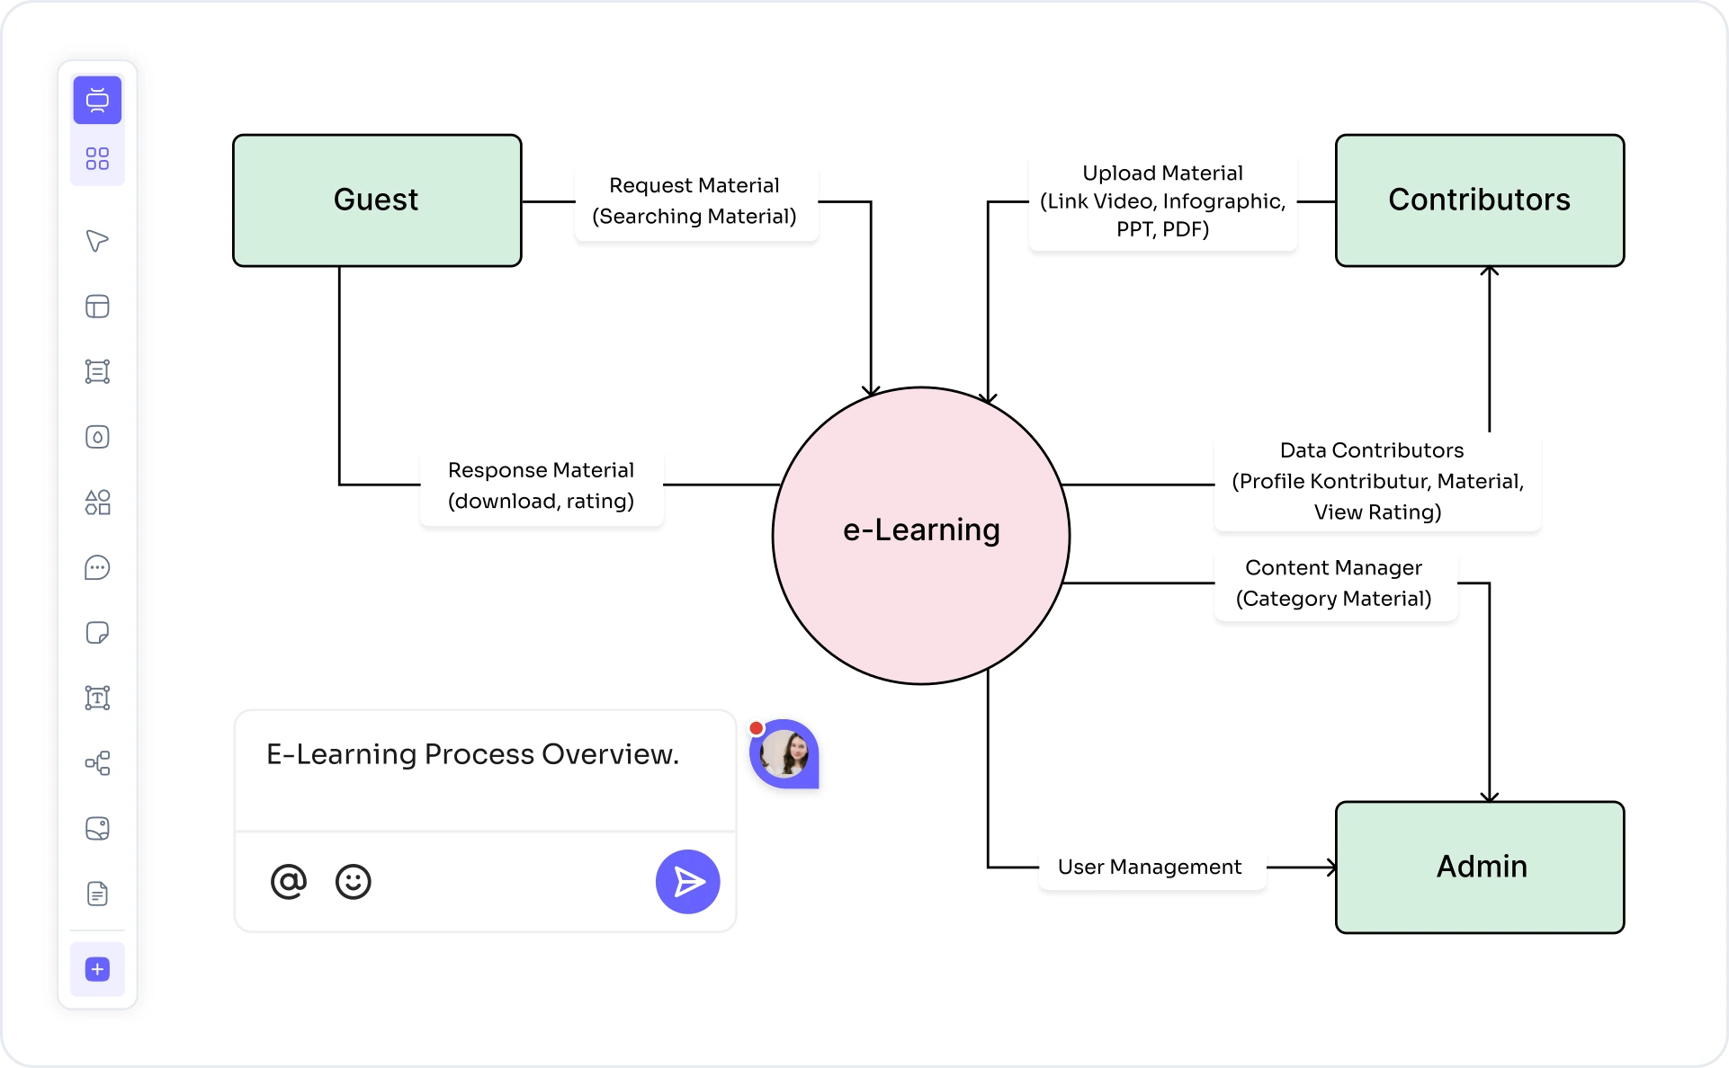Select the frame/layout tool
Viewport: 1729px width, 1068px height.
pos(97,307)
